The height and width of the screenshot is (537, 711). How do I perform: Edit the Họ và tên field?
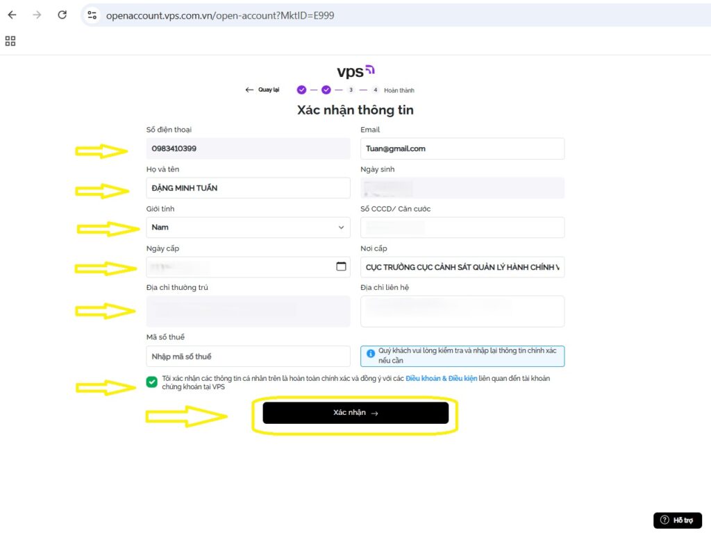[248, 188]
